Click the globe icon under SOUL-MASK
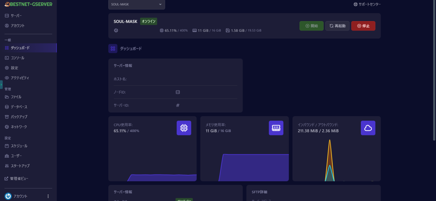 point(116,30)
